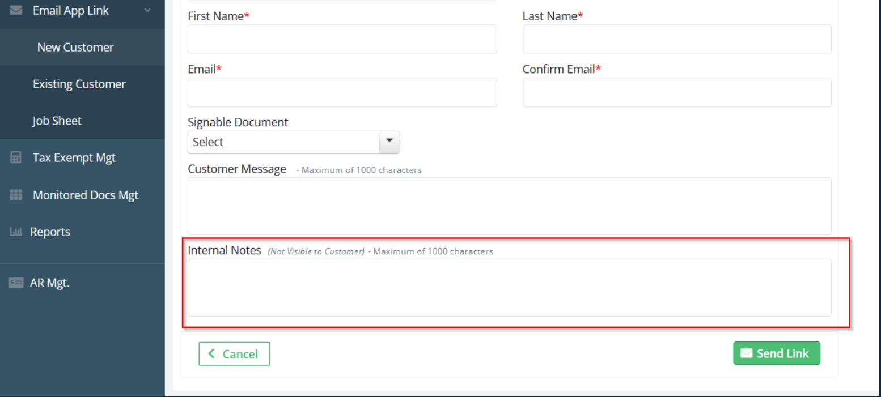Image resolution: width=881 pixels, height=397 pixels.
Task: Click the Send Link button
Action: pos(777,353)
